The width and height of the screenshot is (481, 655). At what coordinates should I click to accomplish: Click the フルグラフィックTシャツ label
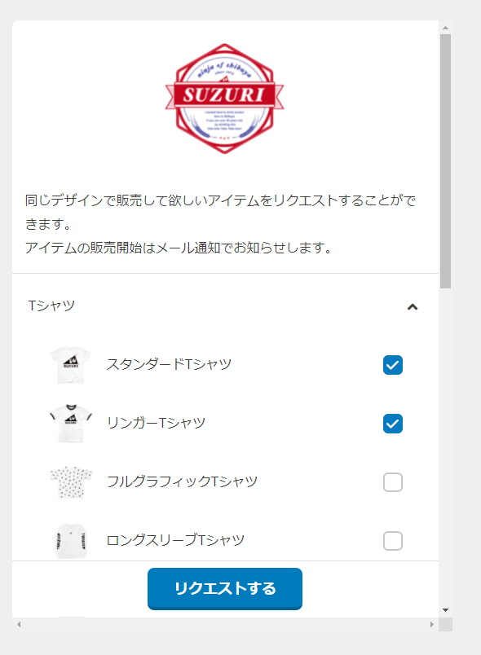[x=182, y=481]
